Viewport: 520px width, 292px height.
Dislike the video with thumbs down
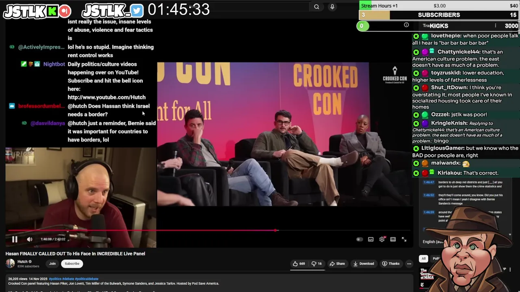(x=316, y=264)
